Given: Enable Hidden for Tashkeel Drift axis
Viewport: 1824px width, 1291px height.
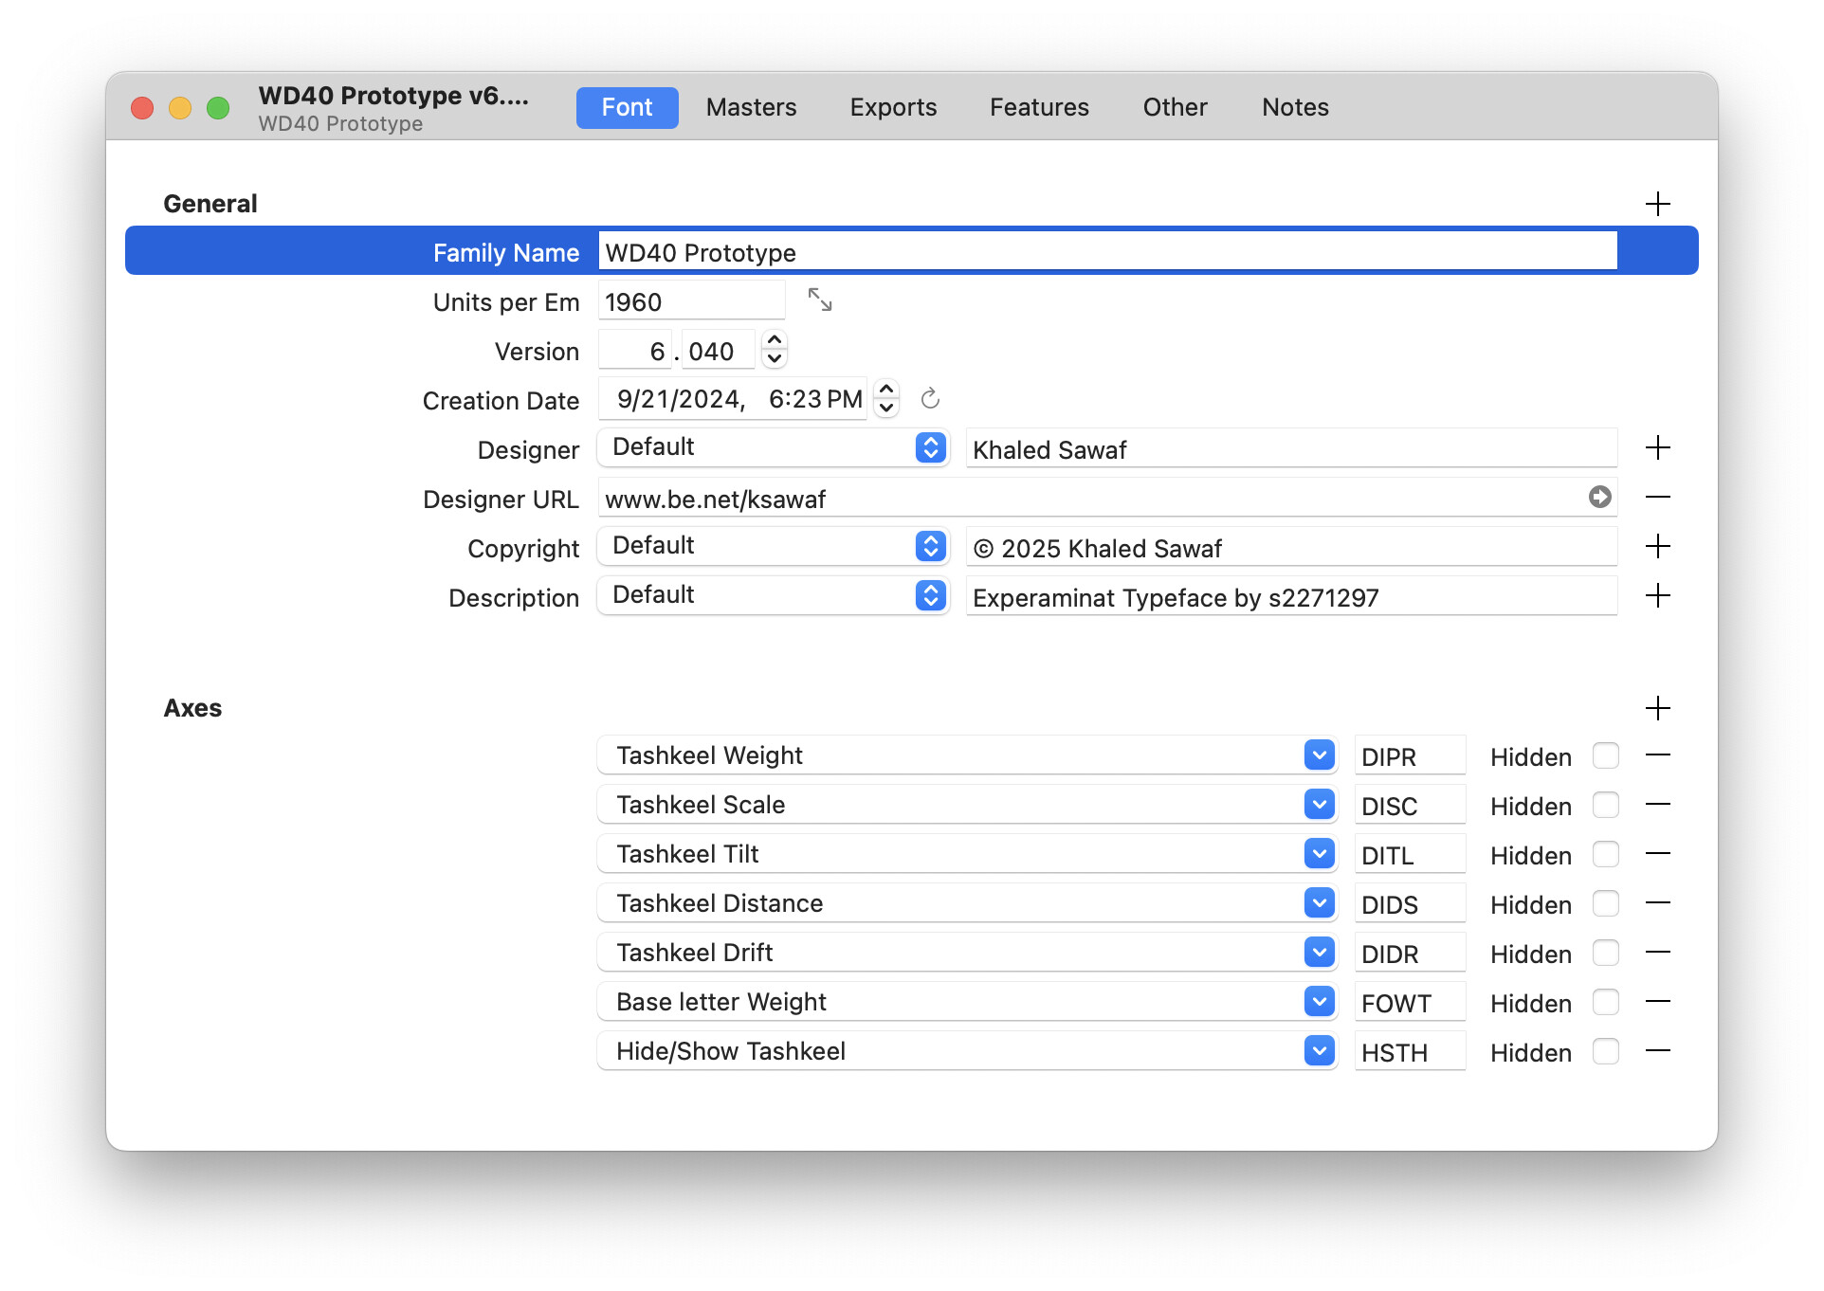Looking at the screenshot, I should point(1605,953).
